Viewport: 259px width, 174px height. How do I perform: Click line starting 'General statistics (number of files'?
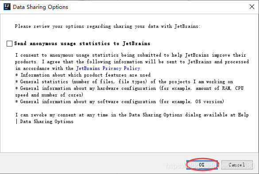coord(124,81)
